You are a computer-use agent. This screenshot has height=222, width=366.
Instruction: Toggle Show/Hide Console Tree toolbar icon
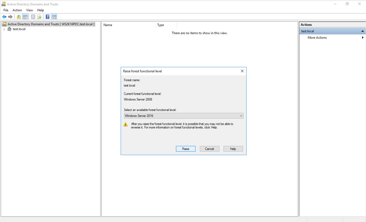[x=25, y=17]
